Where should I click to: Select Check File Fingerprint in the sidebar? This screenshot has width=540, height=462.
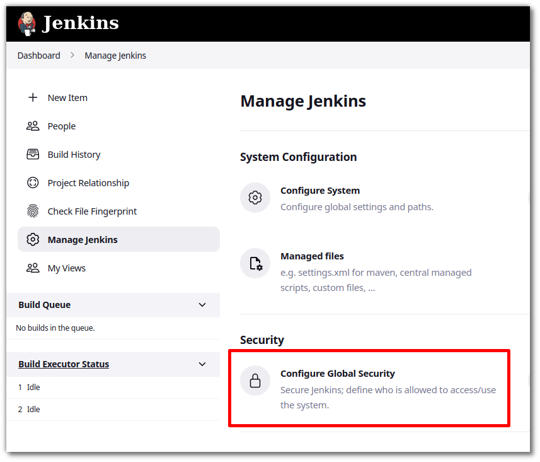point(92,211)
